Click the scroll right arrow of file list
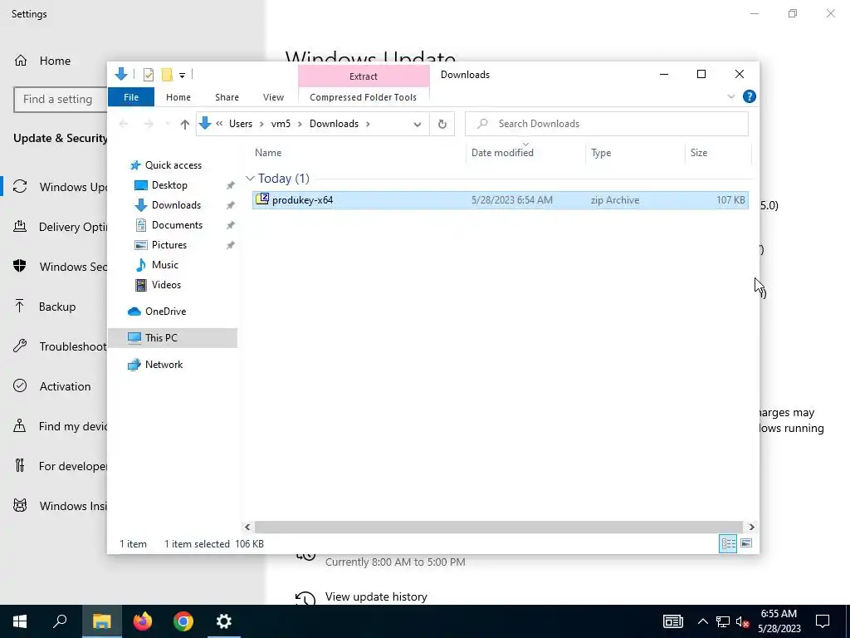 coord(751,527)
